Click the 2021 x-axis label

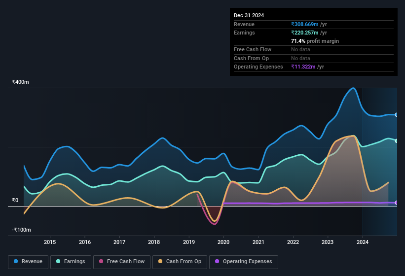[x=258, y=242]
